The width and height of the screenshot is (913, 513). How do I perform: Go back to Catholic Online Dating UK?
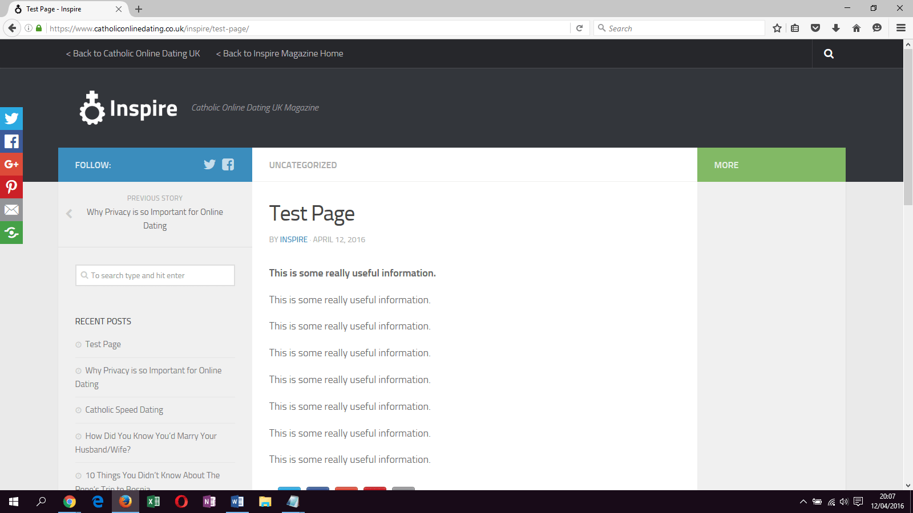click(133, 54)
